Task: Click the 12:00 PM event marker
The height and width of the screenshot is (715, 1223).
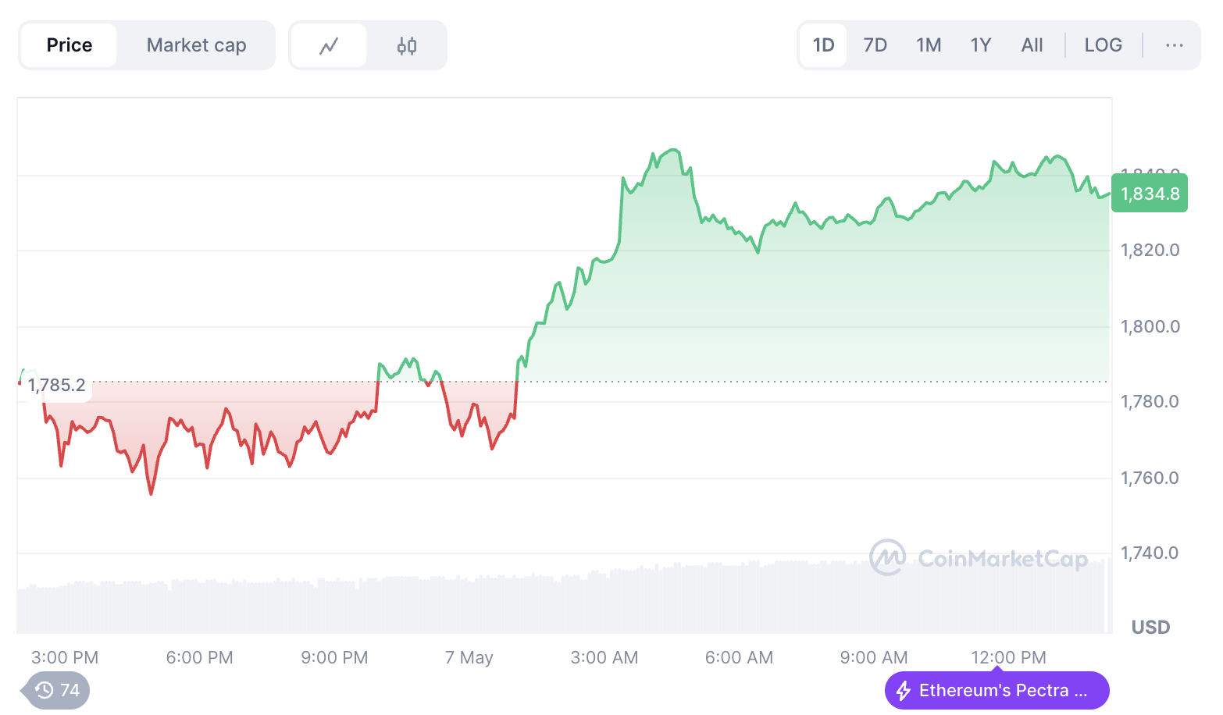Action: (x=997, y=669)
